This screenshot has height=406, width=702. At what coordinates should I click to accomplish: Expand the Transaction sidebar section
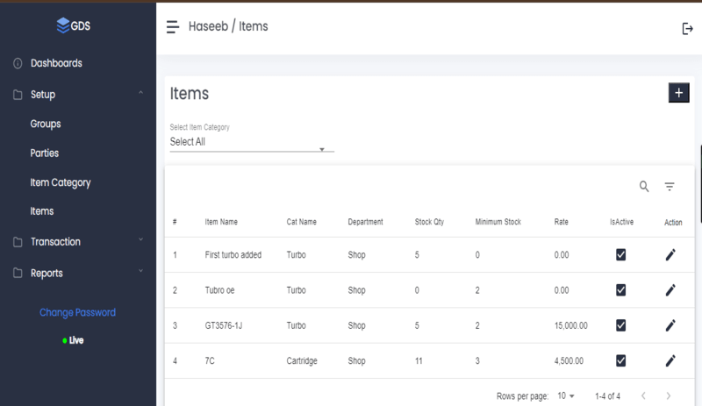[78, 242]
